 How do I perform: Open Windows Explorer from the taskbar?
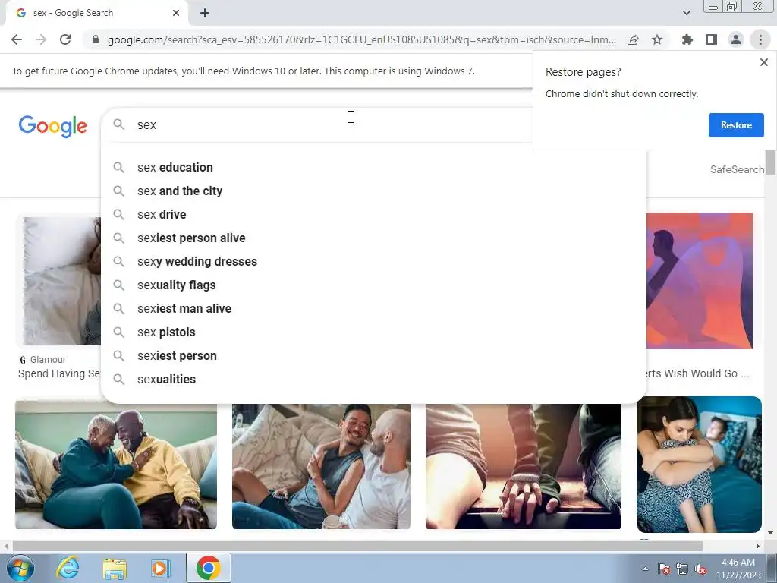(x=115, y=568)
